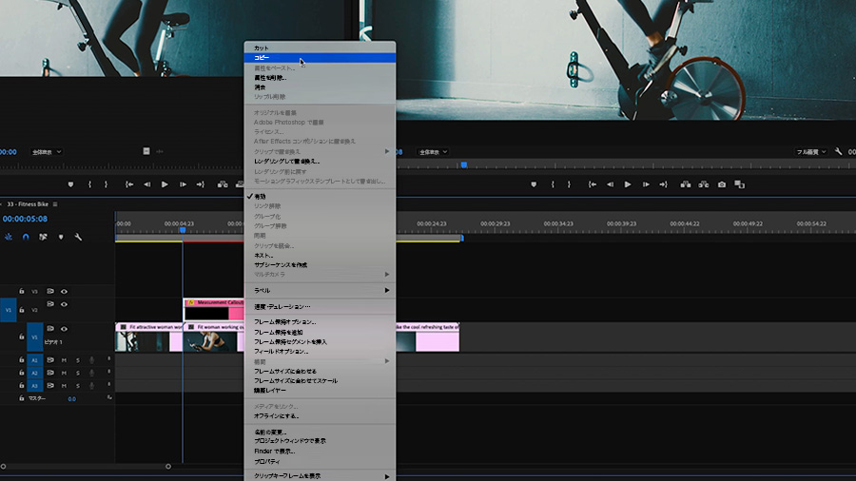
Task: Select 消去 in the context menu
Action: [x=320, y=87]
